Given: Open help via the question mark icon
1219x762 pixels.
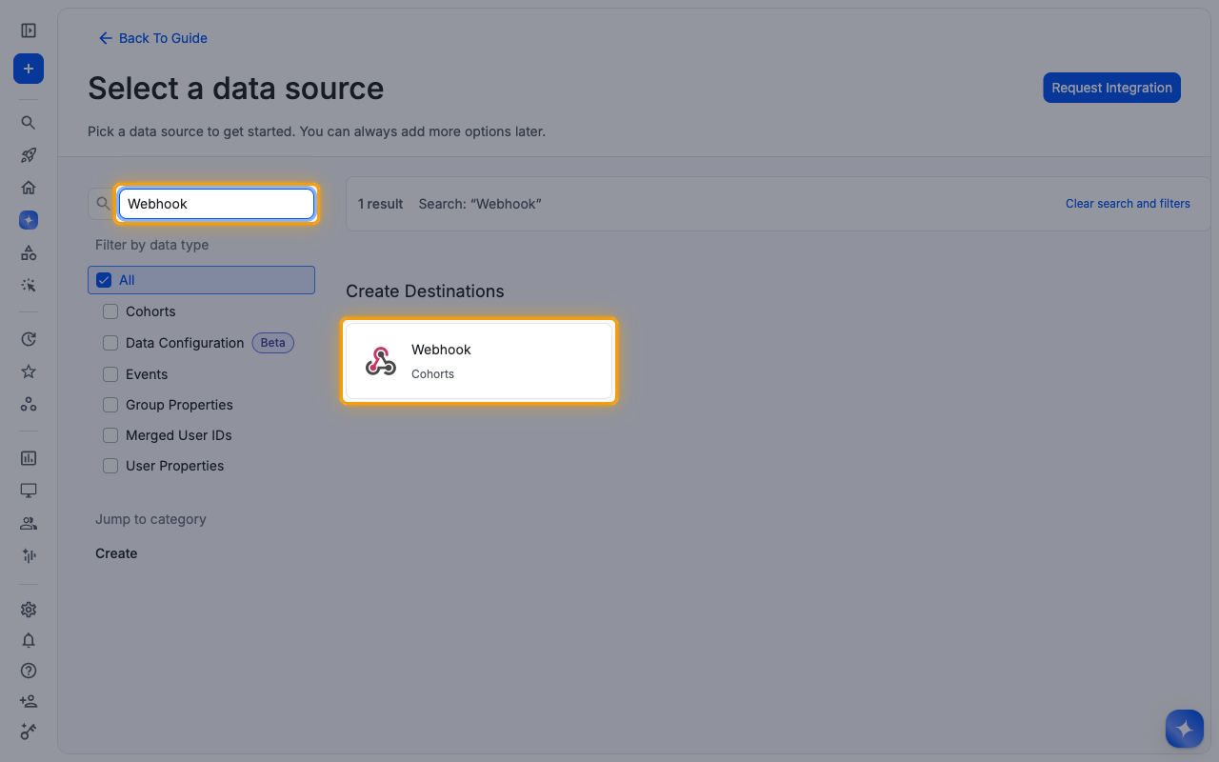Looking at the screenshot, I should click(29, 671).
